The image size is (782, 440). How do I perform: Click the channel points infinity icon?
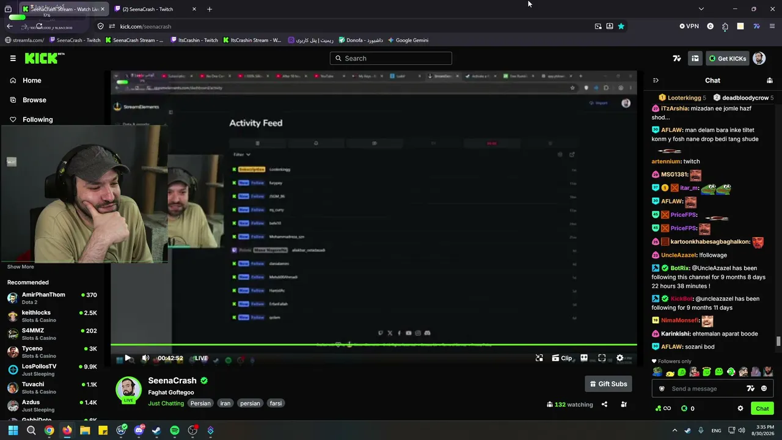663,408
